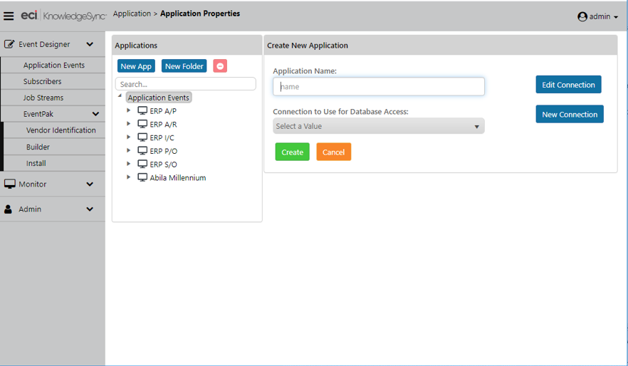
Task: Select ERP I/C in the tree
Action: (162, 137)
